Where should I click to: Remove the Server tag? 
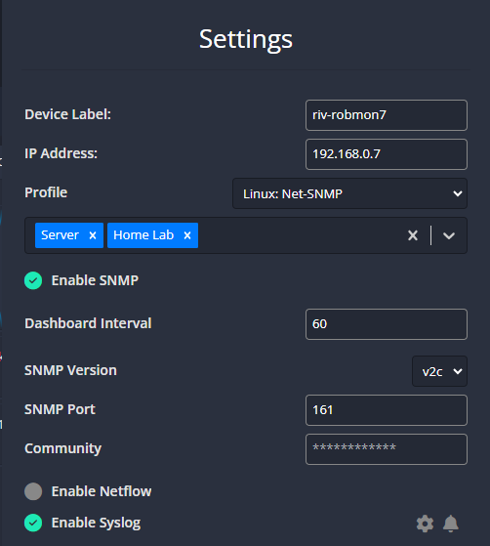[93, 235]
